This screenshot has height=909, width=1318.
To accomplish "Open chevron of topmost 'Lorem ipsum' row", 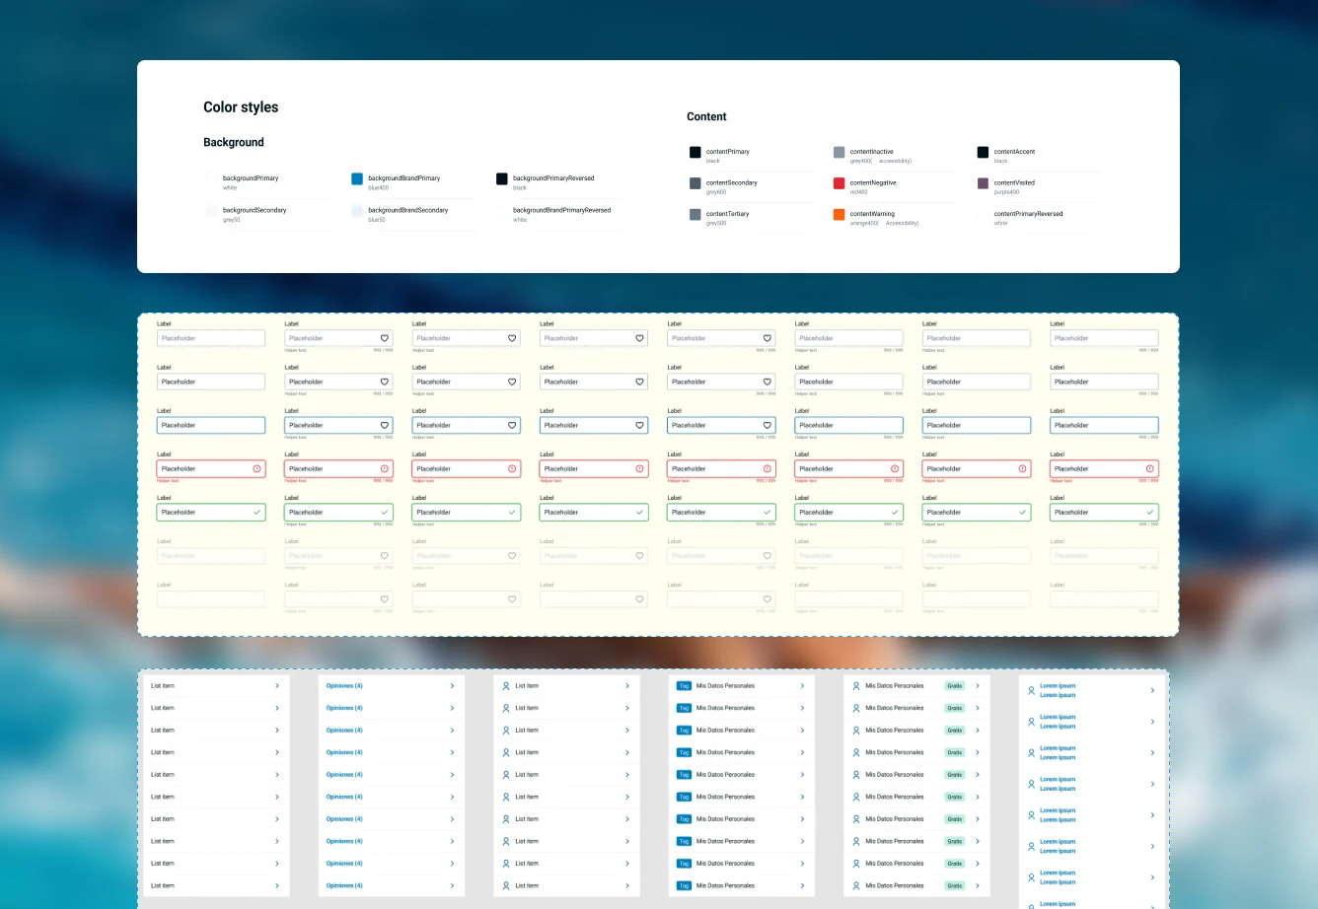I will point(1152,690).
